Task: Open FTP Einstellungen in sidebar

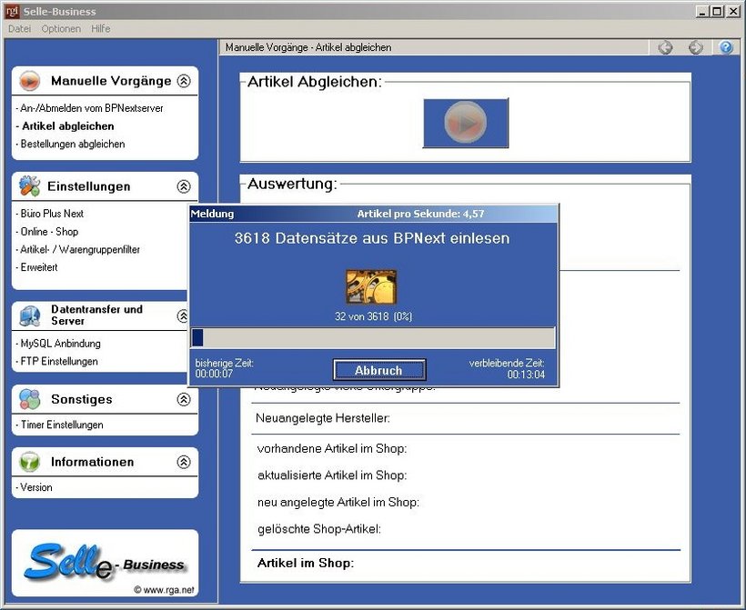Action: pos(59,361)
